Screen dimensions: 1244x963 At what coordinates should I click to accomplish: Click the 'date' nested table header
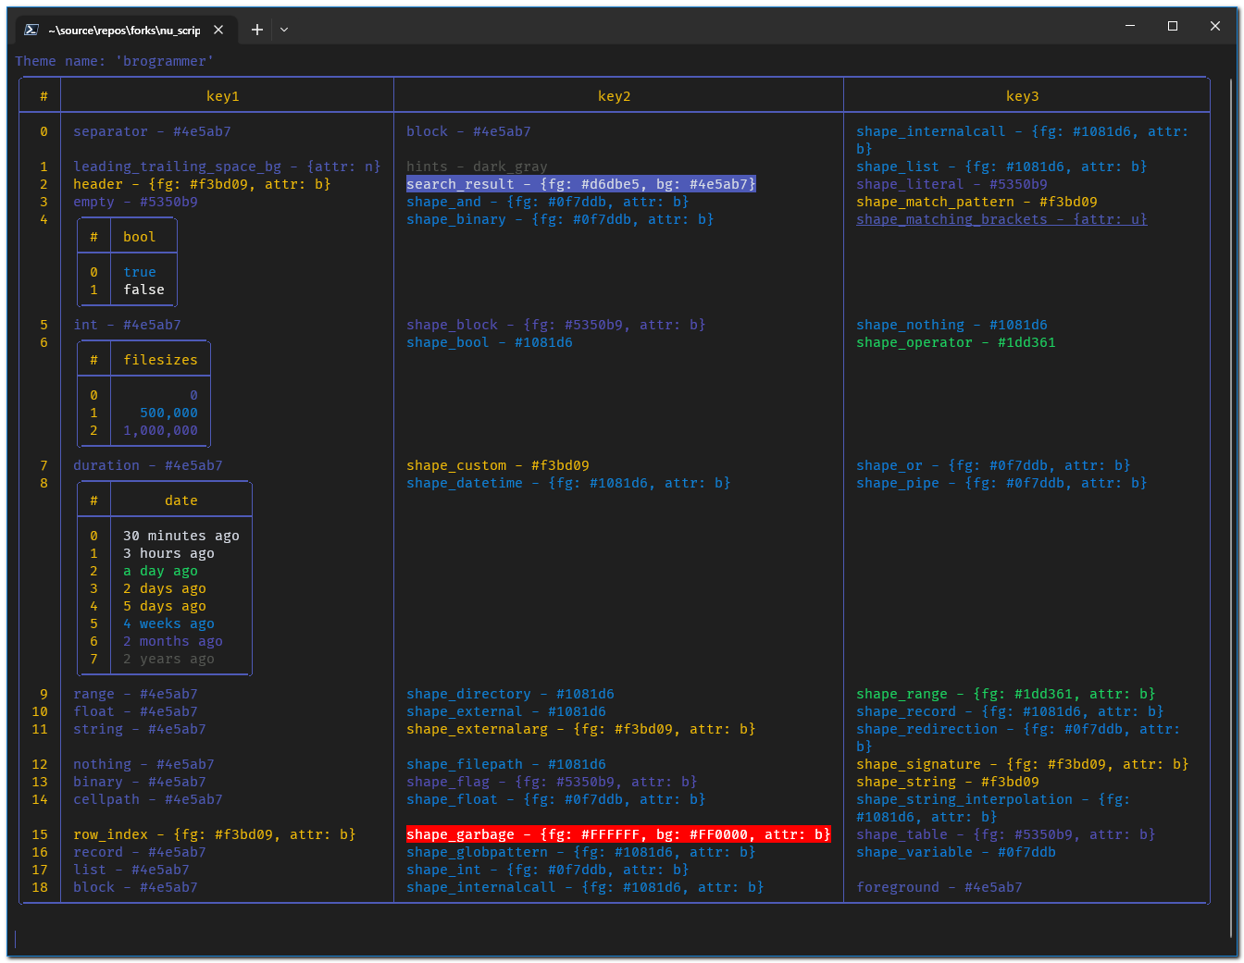181,500
